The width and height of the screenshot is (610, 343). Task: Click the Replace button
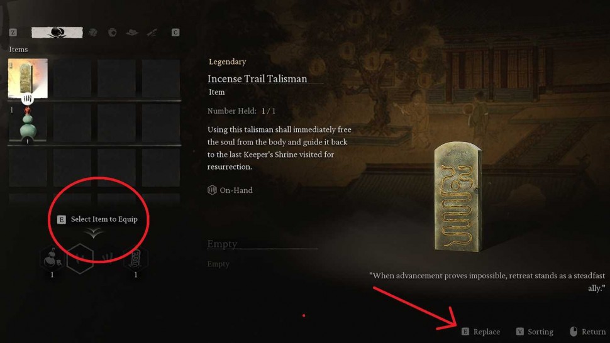481,332
